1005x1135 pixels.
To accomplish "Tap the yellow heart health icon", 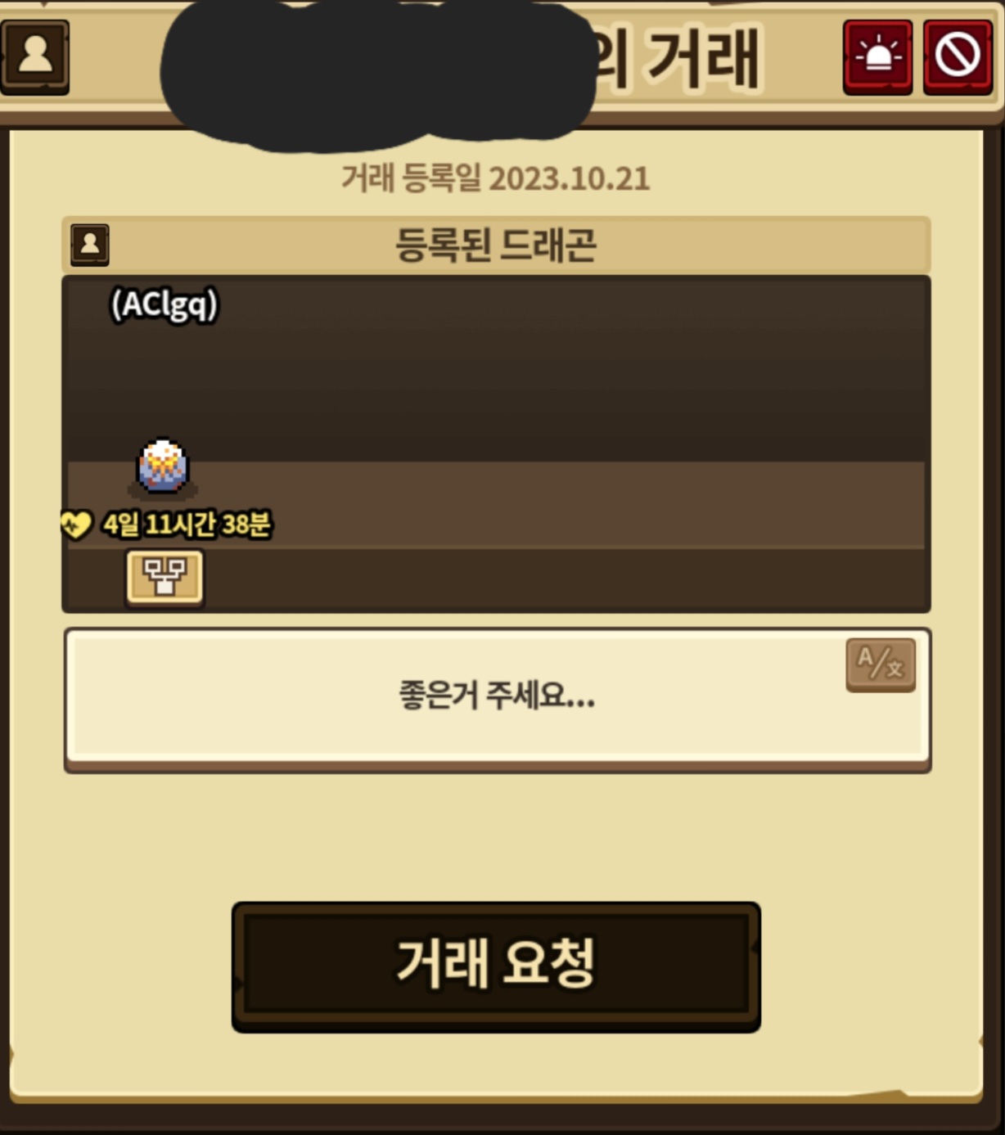I will 77,524.
